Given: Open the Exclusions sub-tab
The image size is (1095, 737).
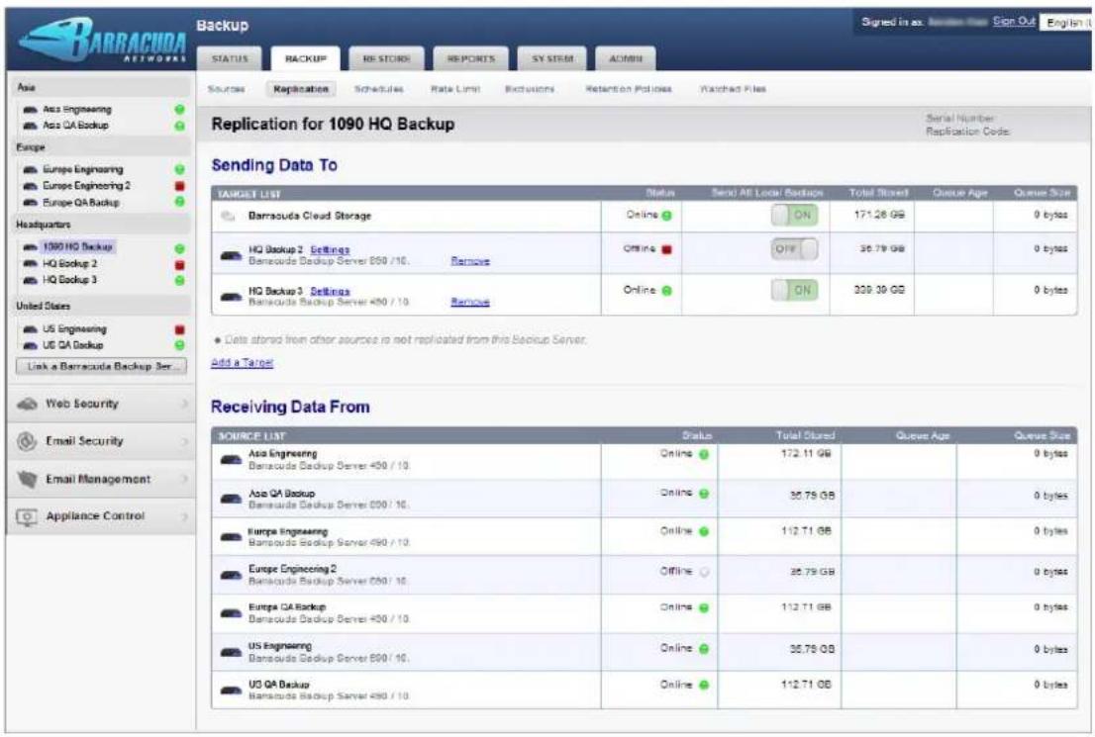Looking at the screenshot, I should click(x=530, y=89).
